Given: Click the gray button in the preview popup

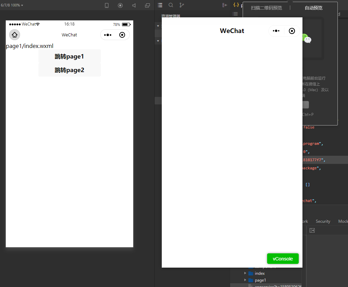Looking at the screenshot, I should (x=306, y=105).
